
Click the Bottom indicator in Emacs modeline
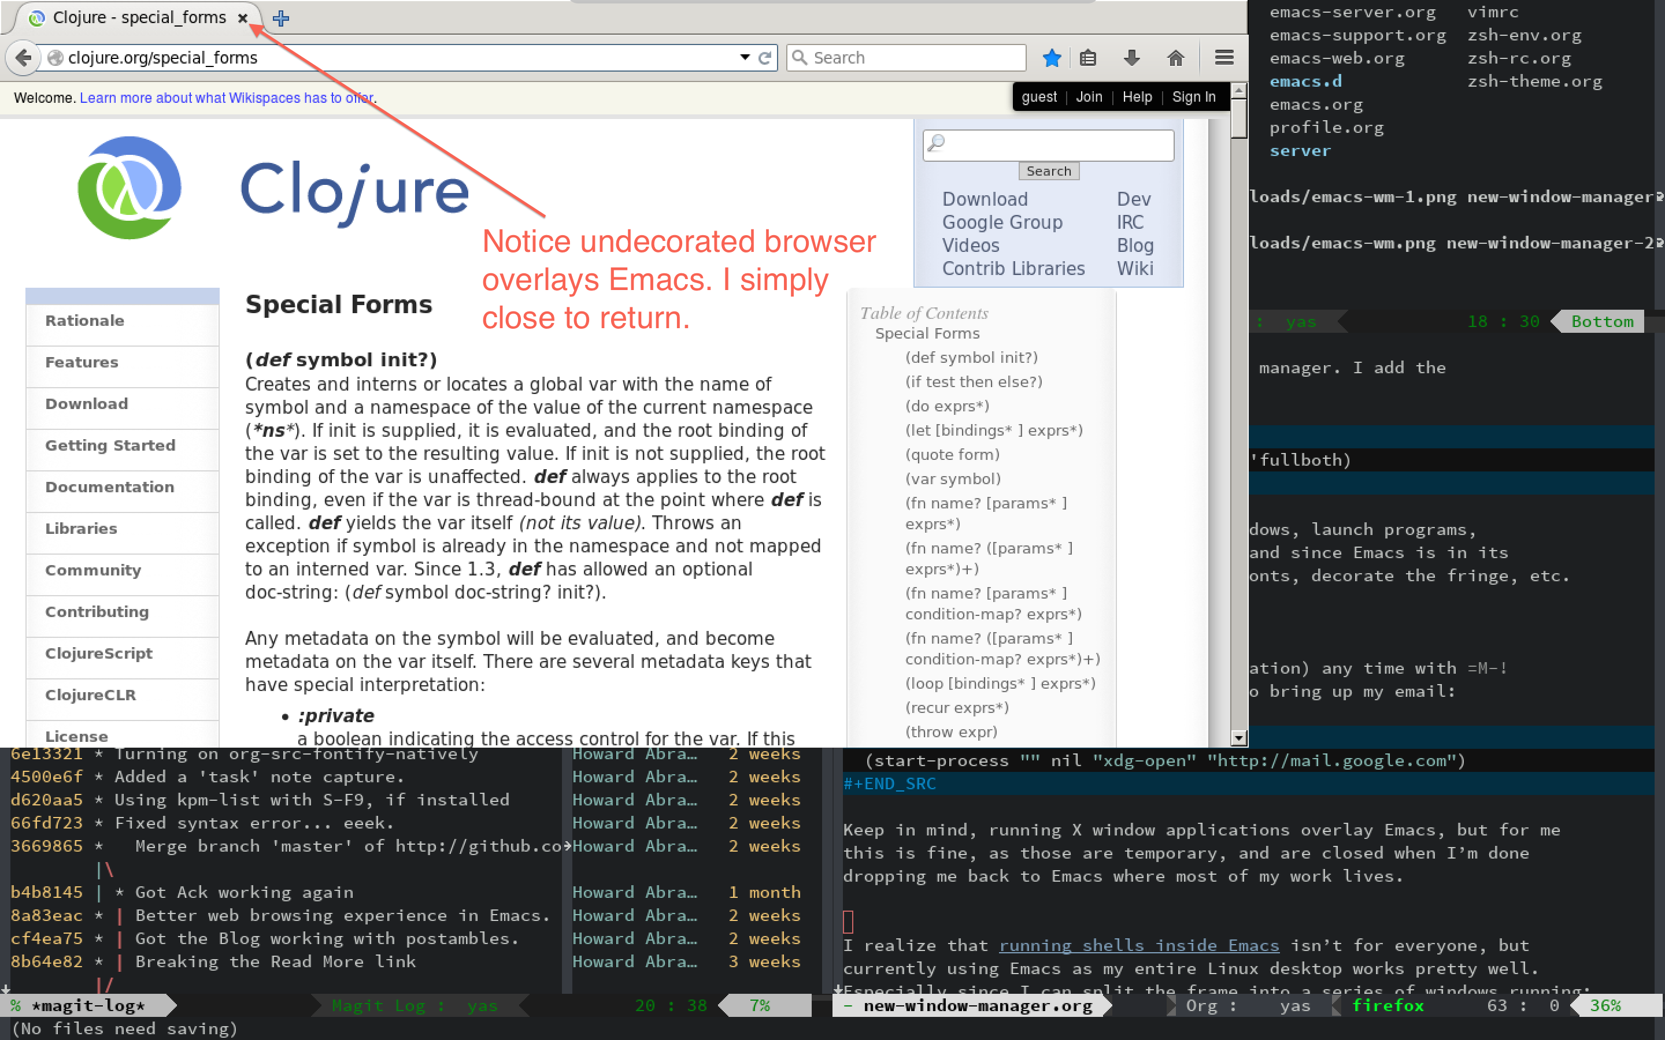1602,321
